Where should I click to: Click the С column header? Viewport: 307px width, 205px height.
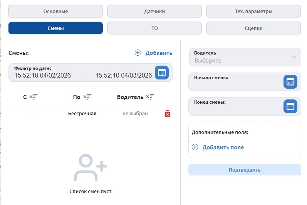(25, 97)
